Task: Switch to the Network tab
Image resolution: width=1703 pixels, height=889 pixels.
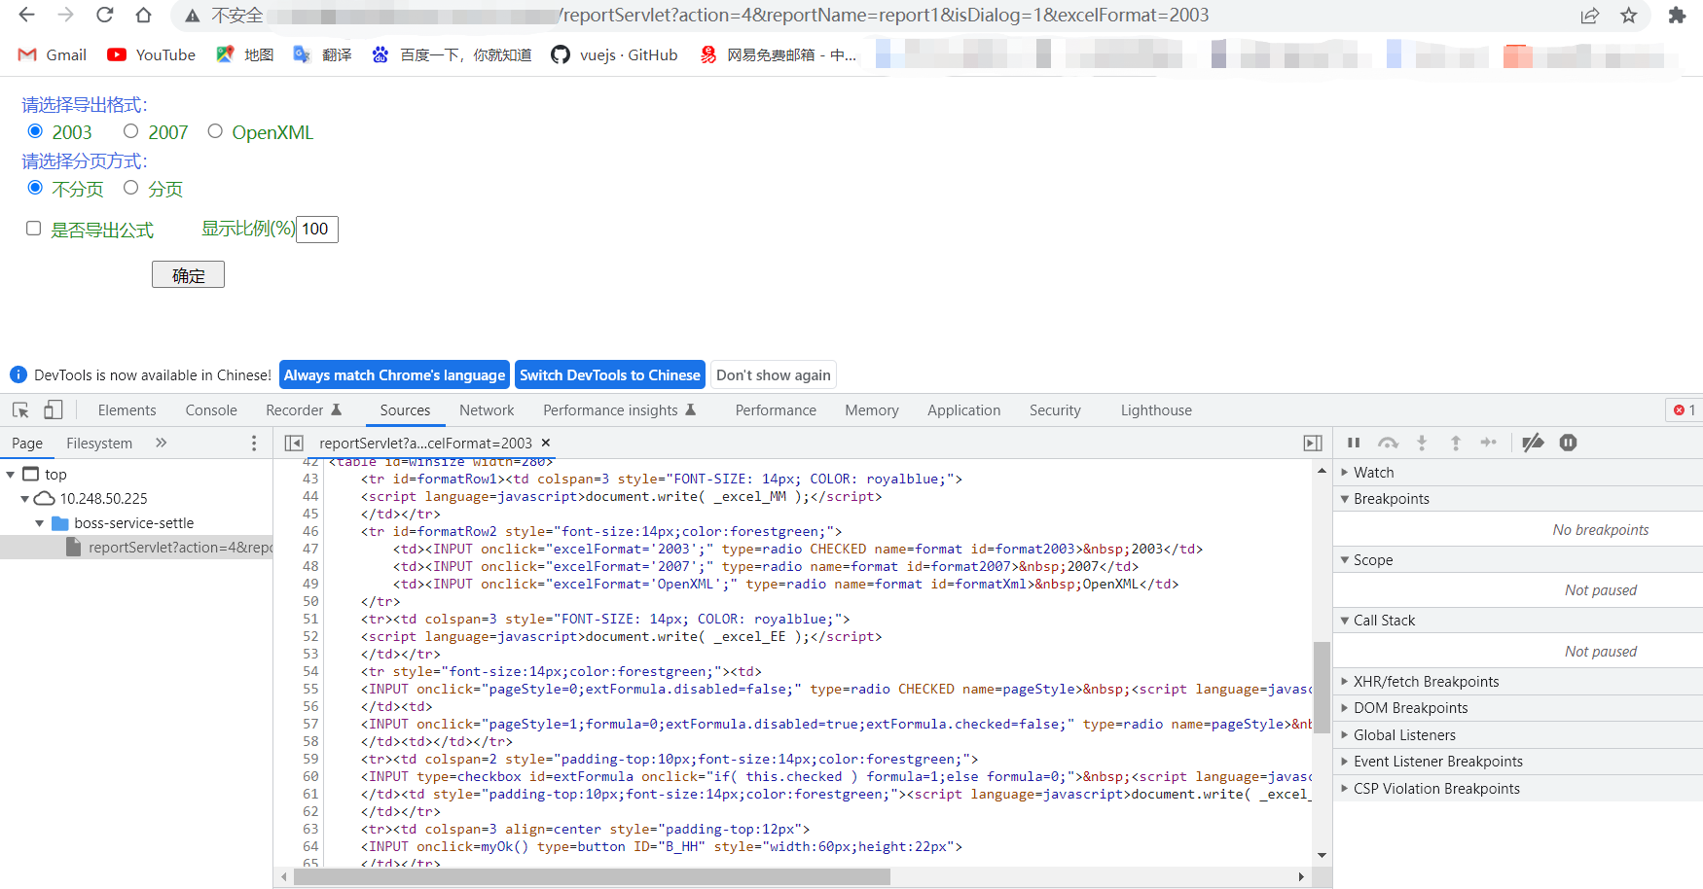Action: [487, 410]
